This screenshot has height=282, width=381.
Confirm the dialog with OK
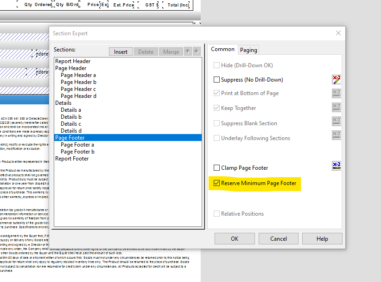[x=235, y=238]
